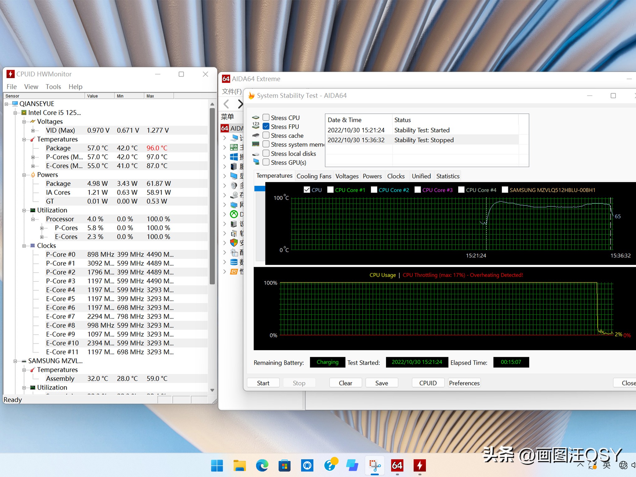Uncheck the Stress FPU option
The height and width of the screenshot is (477, 636).
(x=266, y=127)
